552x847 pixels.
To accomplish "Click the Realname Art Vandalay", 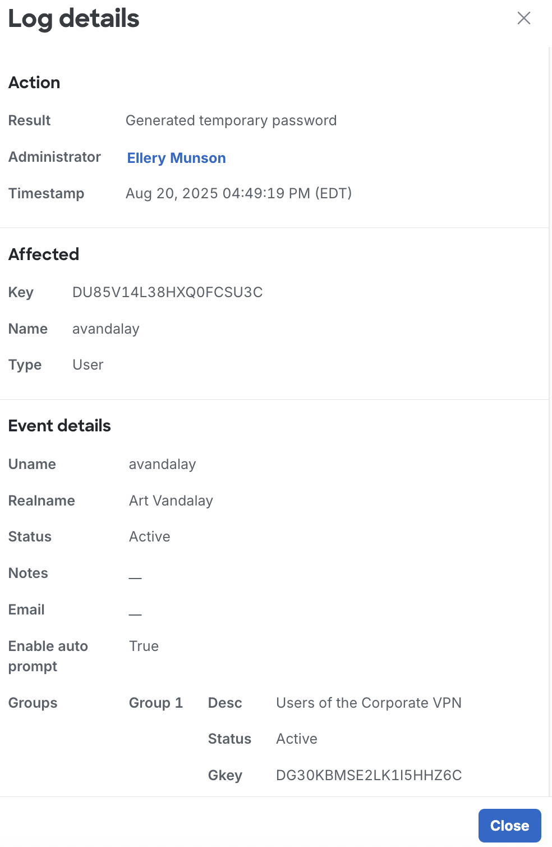I will 171,500.
